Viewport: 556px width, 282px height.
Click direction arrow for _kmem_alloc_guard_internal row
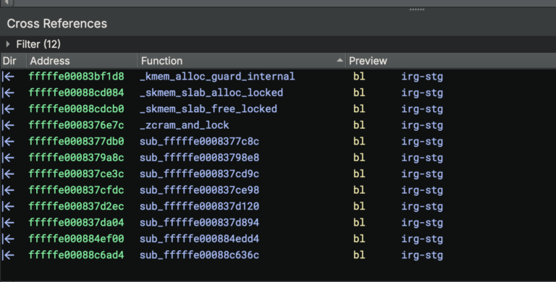tap(8, 77)
